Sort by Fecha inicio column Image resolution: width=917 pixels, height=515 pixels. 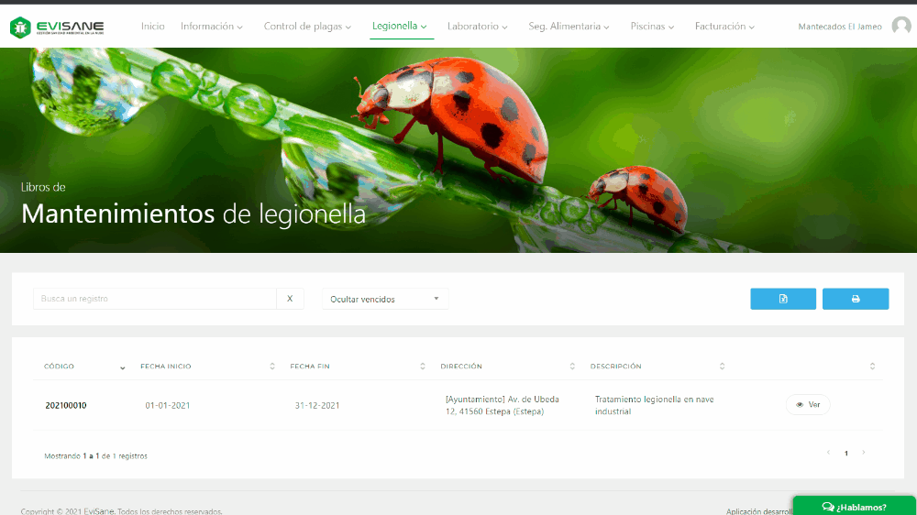tap(272, 367)
